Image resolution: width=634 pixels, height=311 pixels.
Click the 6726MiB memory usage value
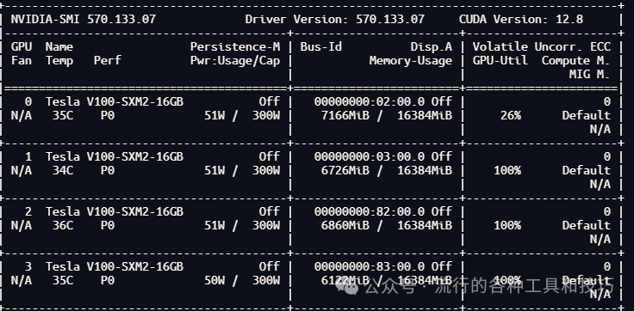(x=345, y=170)
